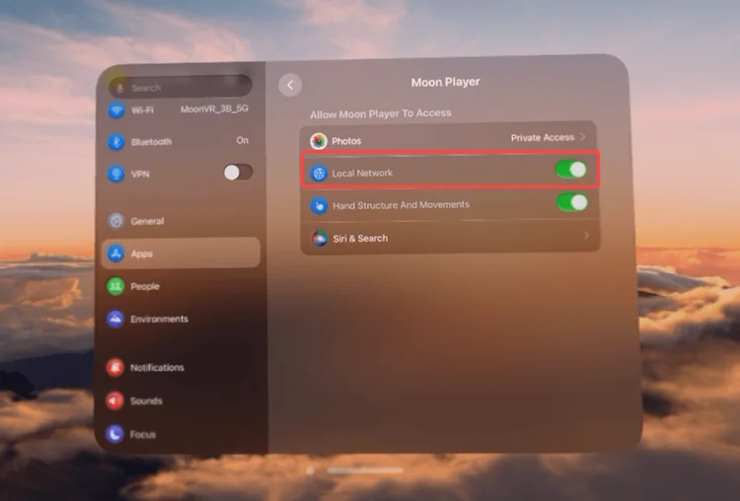This screenshot has height=501, width=740.
Task: Open Notifications settings in sidebar
Action: (181, 367)
